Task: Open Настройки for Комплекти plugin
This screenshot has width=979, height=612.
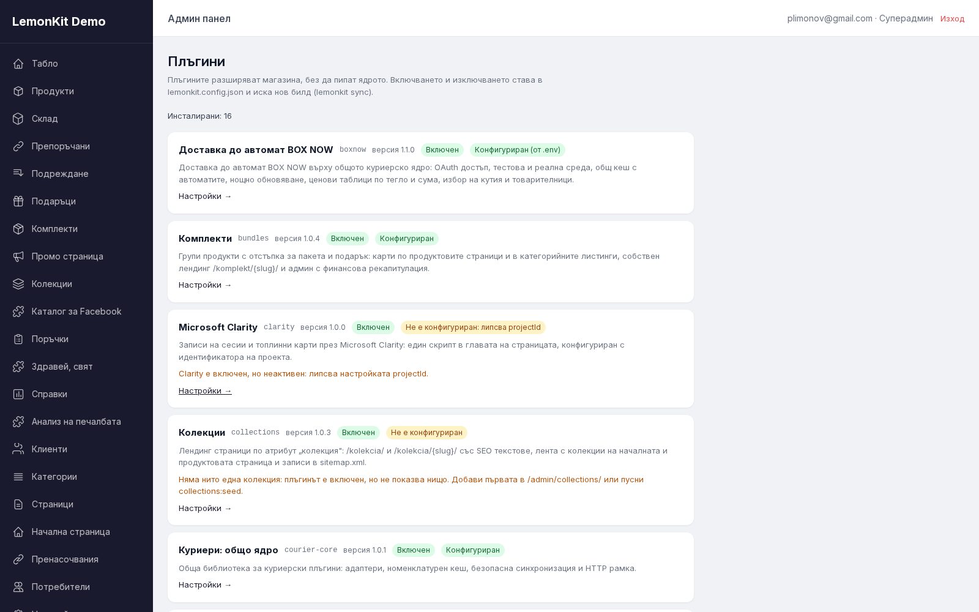Action: 205,285
